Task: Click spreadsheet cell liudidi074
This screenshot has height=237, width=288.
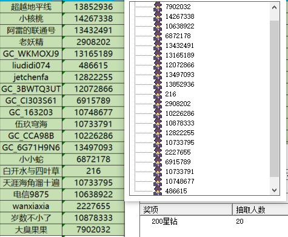Action: [x=31, y=65]
